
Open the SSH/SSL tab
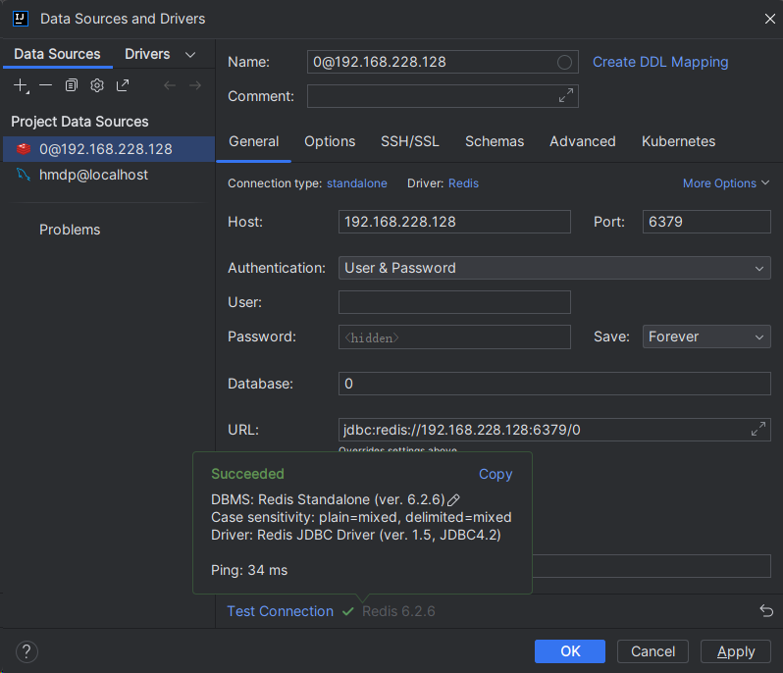click(x=410, y=142)
